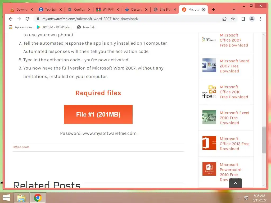The image size is (271, 203).
Task: Click the Excel 2010 thumbnail image
Action: [209, 117]
